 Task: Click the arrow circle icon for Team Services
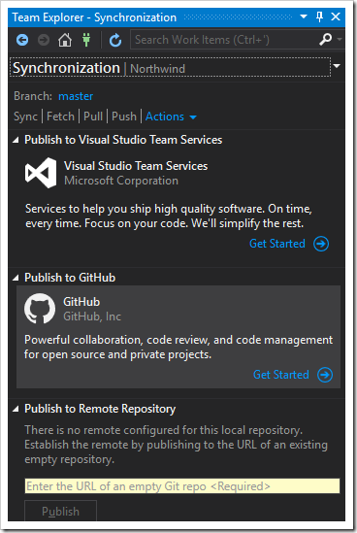(x=321, y=244)
